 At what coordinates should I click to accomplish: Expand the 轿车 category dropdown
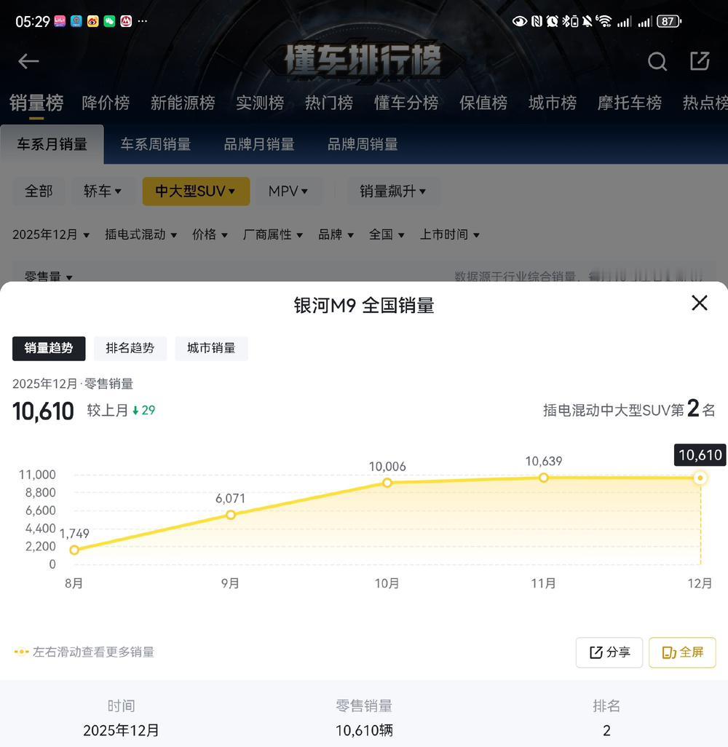point(103,191)
